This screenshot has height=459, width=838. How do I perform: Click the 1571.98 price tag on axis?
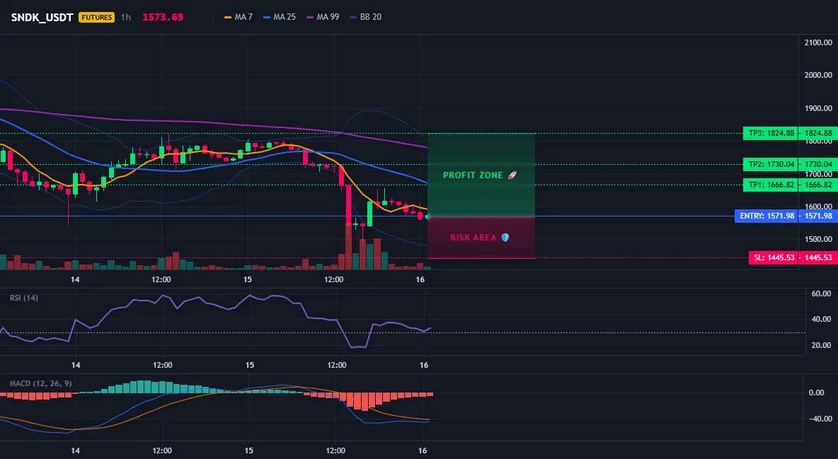[818, 216]
